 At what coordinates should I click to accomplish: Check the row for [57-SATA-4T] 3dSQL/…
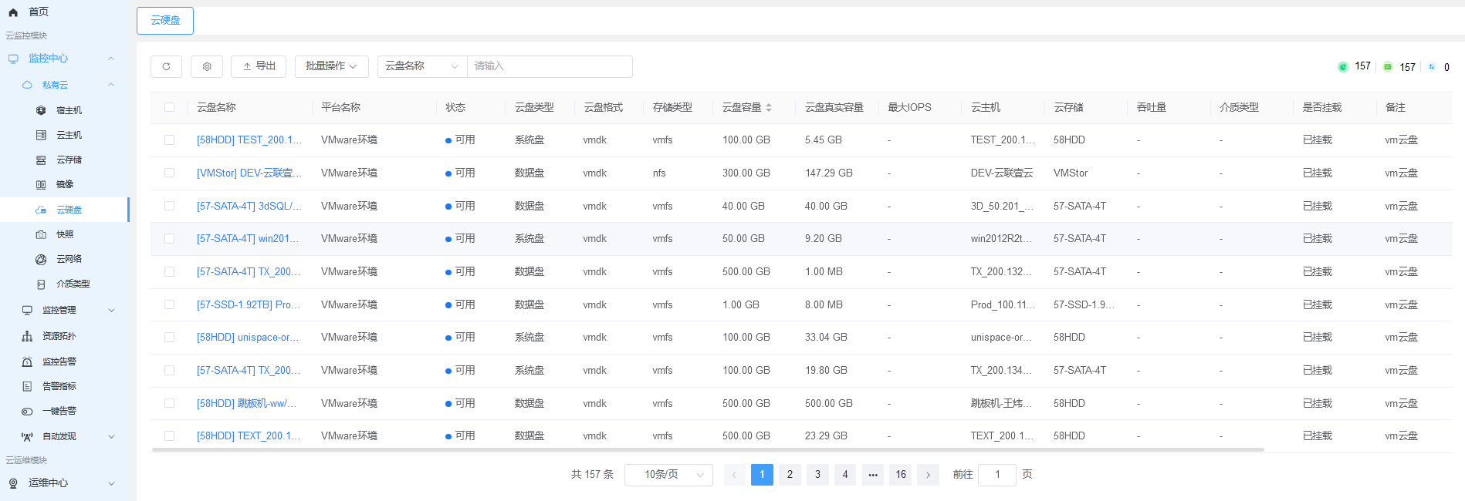(x=169, y=206)
